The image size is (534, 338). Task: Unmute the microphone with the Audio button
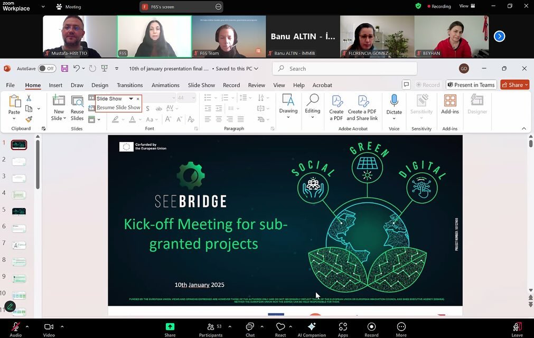[x=16, y=327]
